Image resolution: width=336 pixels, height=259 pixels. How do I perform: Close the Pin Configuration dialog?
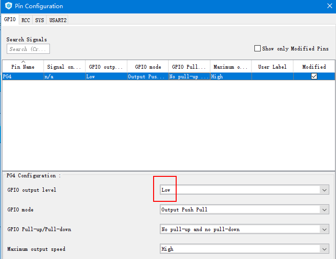pyautogui.click(x=330, y=6)
